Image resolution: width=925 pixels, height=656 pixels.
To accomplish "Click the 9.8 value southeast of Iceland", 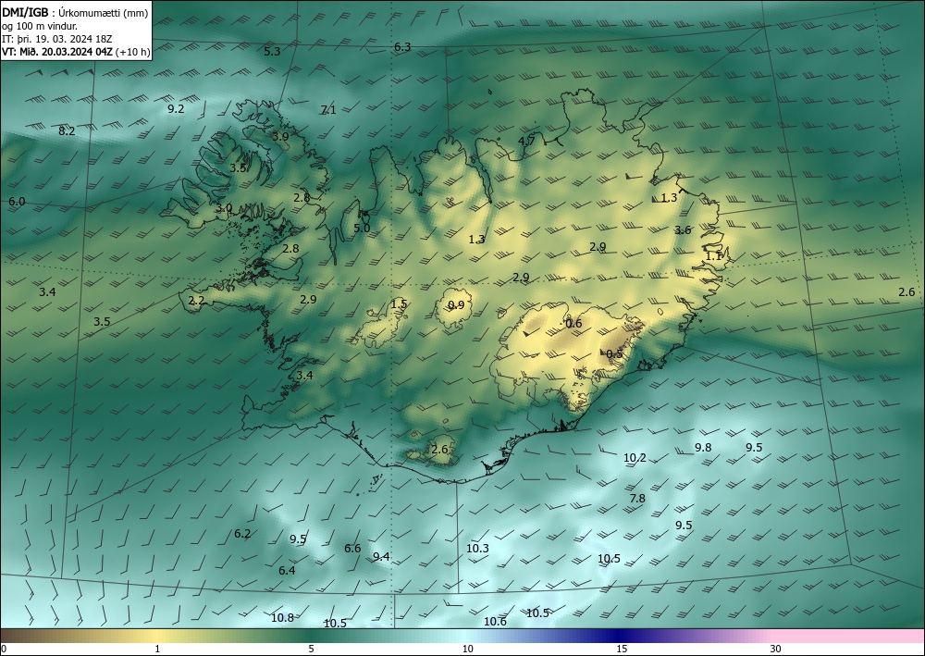I will point(703,447).
